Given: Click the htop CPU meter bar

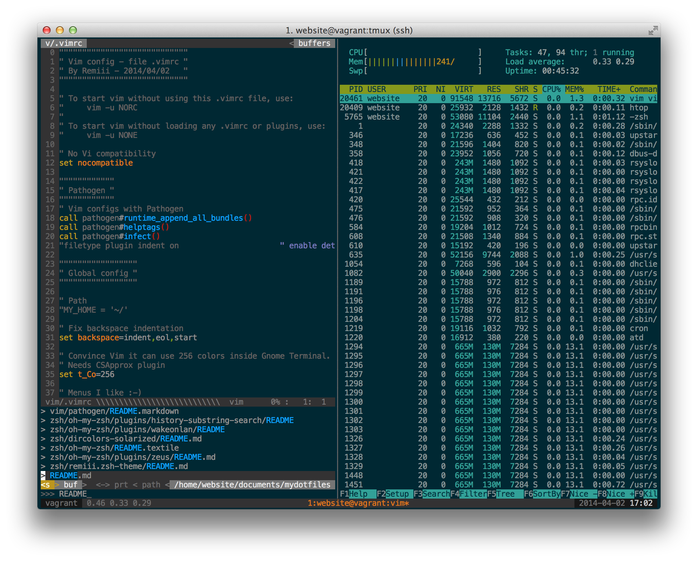Looking at the screenshot, I should (x=415, y=53).
